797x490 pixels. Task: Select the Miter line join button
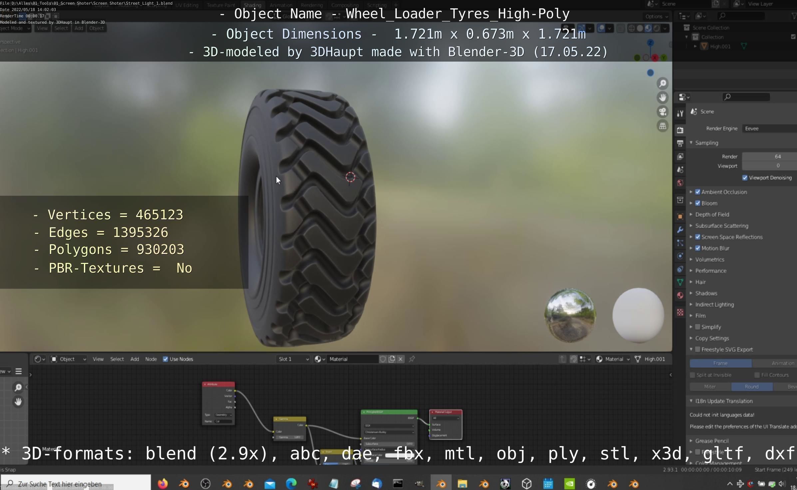710,386
